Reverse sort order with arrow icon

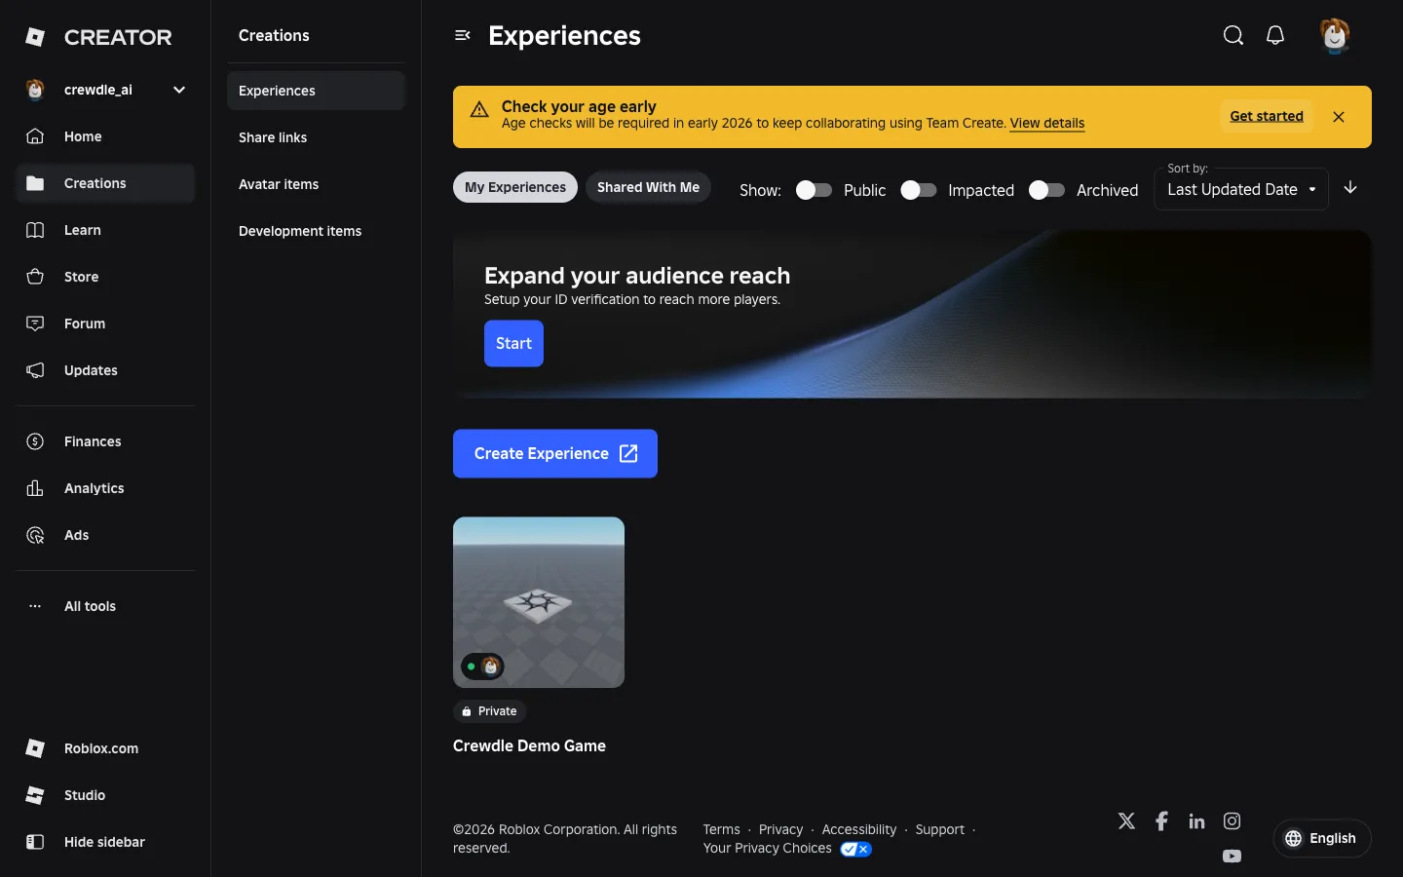click(1350, 188)
